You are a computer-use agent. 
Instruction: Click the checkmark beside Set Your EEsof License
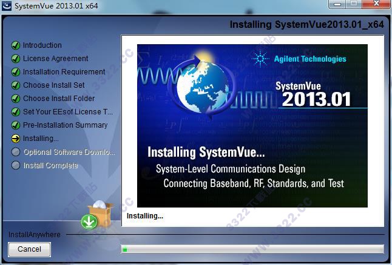(x=16, y=112)
